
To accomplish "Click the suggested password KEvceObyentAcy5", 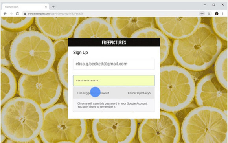I will tap(139, 93).
